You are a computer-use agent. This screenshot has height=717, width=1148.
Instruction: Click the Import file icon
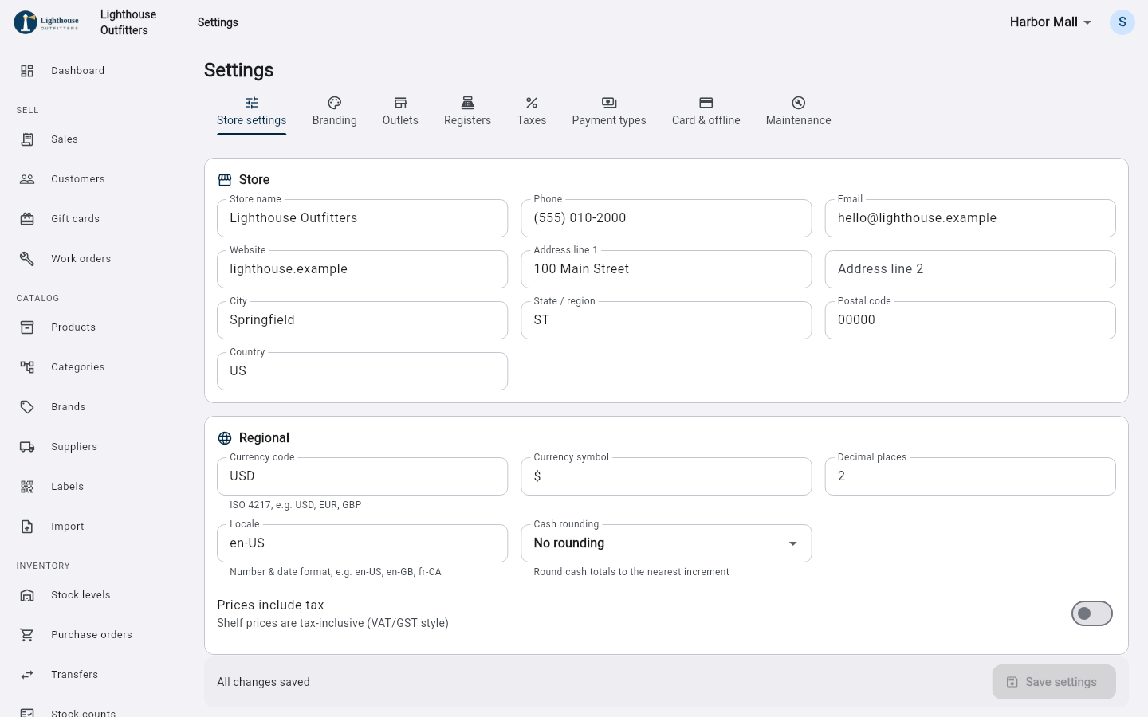point(27,527)
